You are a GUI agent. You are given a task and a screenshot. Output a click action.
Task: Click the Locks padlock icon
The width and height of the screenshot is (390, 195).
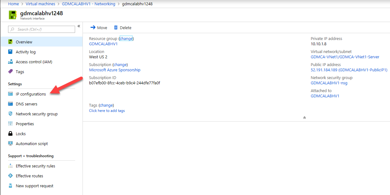coord(11,134)
